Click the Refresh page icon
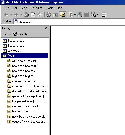Screen dimensions: 125x135 click(33, 15)
